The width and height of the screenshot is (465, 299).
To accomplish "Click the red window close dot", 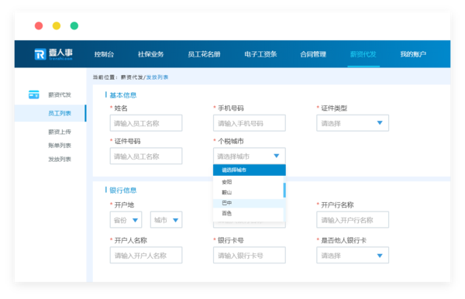I will (x=39, y=26).
